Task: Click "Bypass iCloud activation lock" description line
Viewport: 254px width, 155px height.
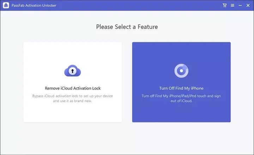Action: tap(73, 96)
